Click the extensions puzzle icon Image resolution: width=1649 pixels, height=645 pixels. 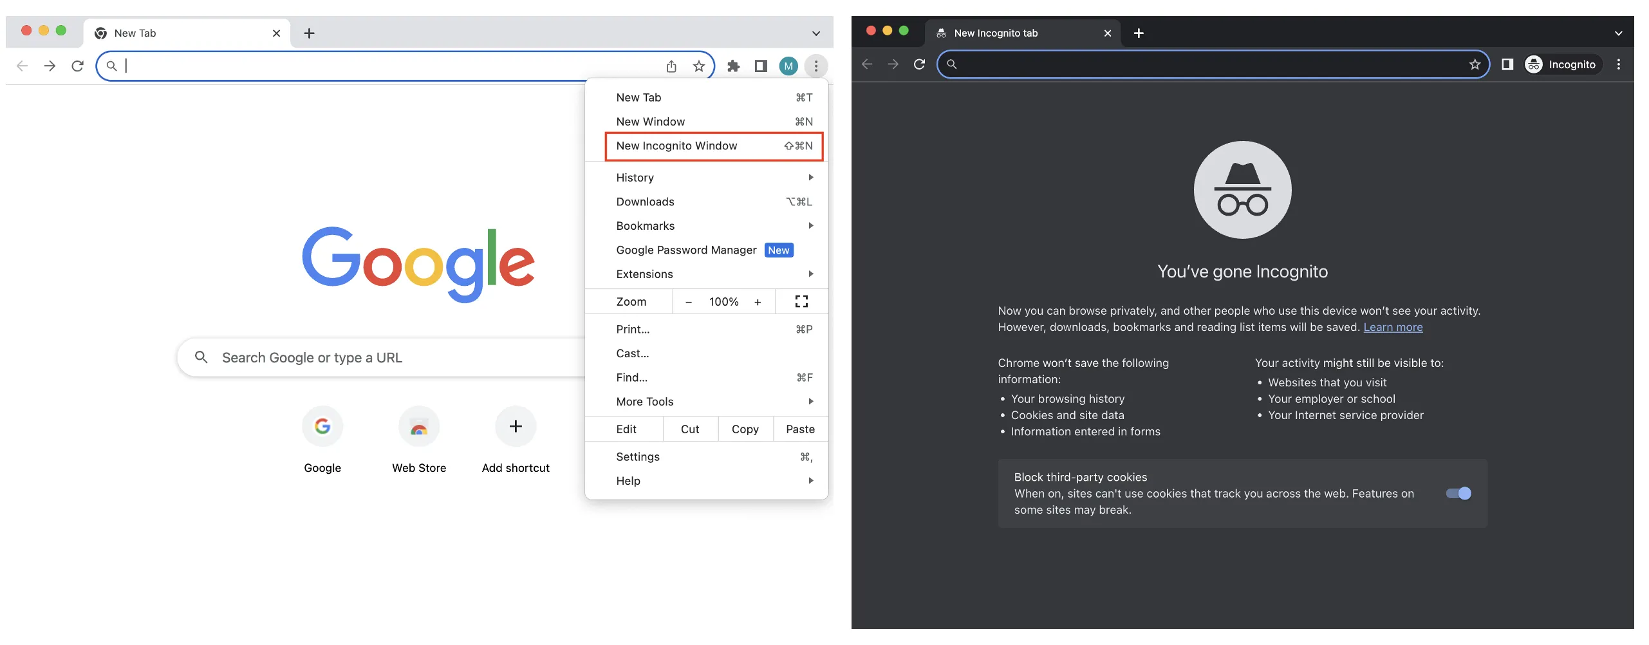point(733,65)
